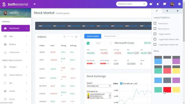Click the Compare list scrollbar down arrow

click(110, 97)
